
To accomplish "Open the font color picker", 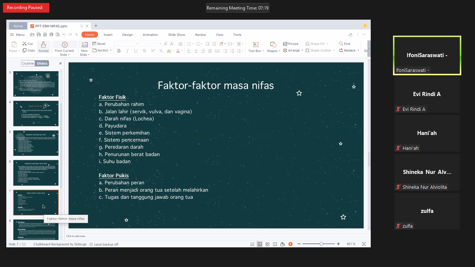I will pos(179,51).
